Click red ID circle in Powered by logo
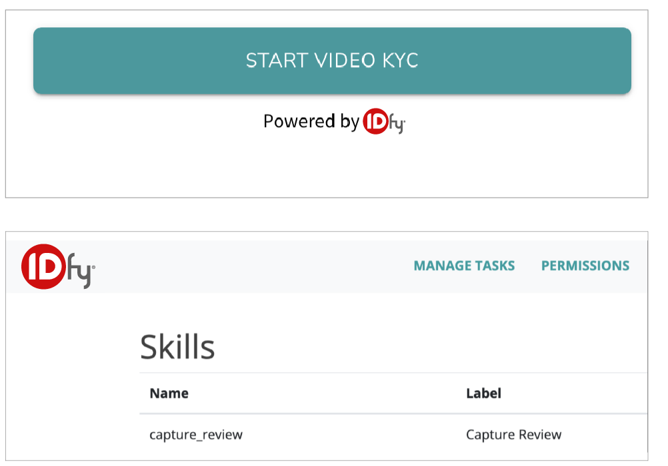 tap(375, 122)
